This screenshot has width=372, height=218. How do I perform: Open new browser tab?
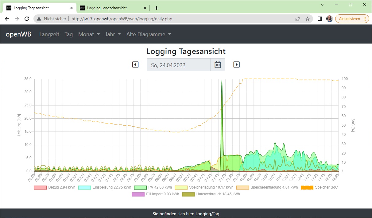pos(157,8)
